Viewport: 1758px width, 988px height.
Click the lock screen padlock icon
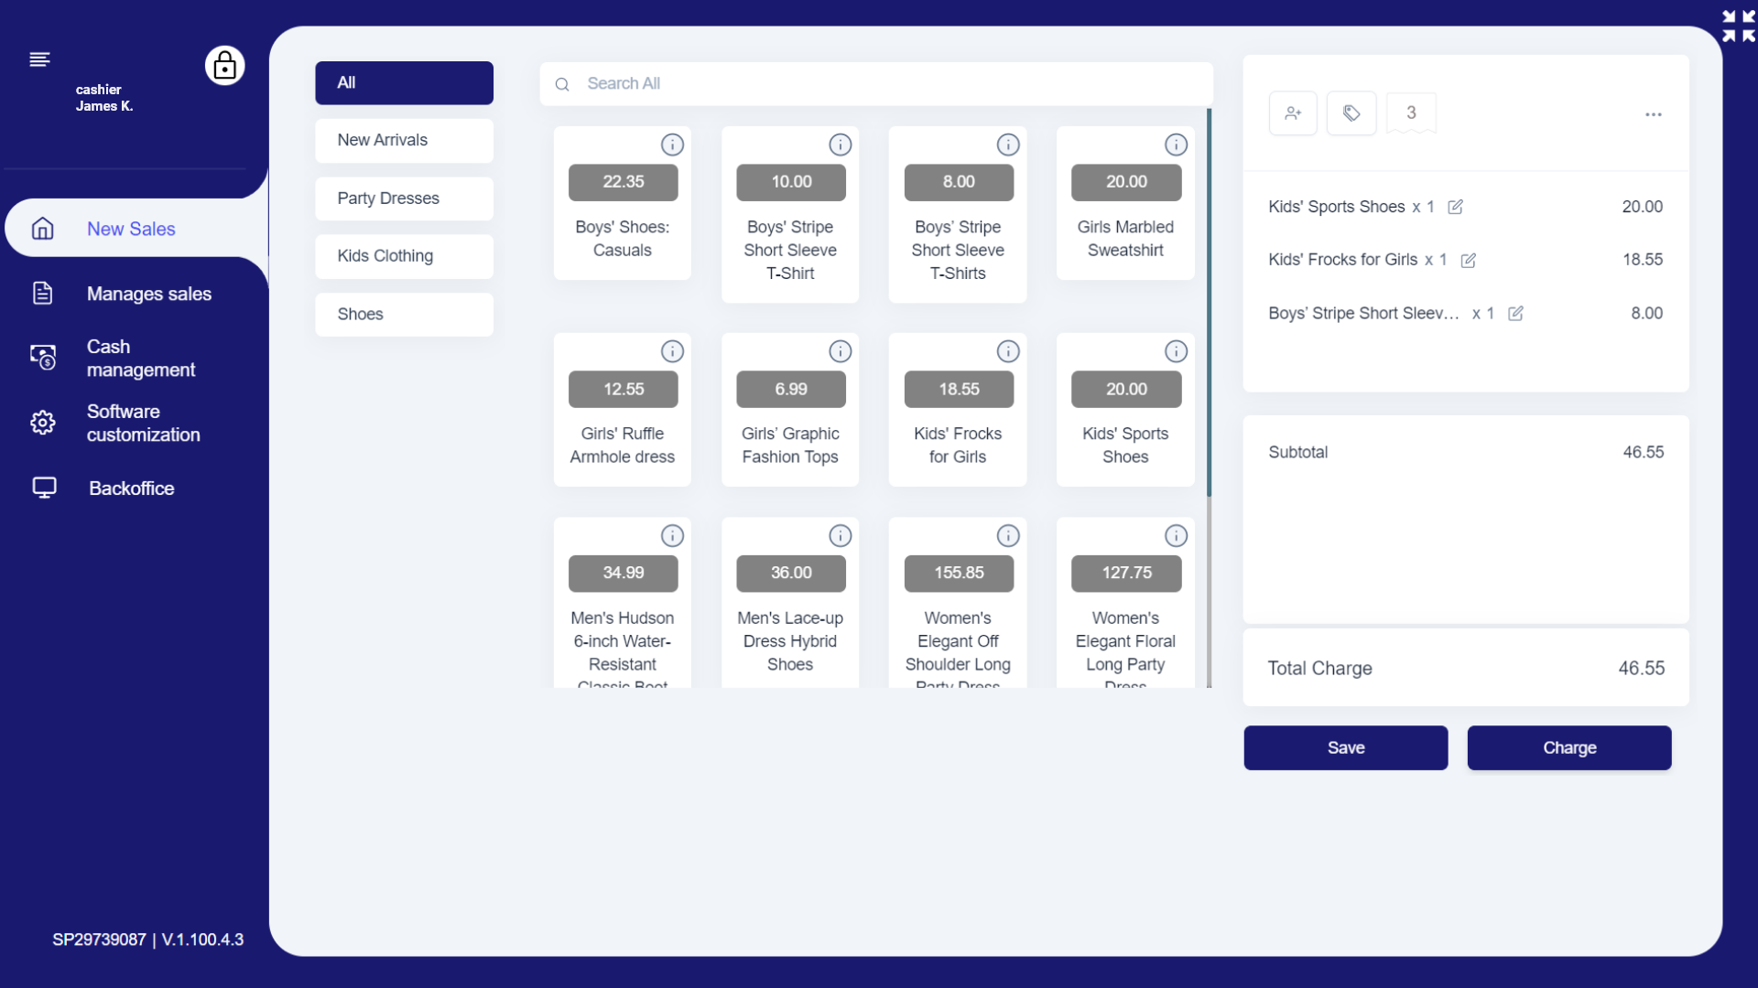coord(224,66)
